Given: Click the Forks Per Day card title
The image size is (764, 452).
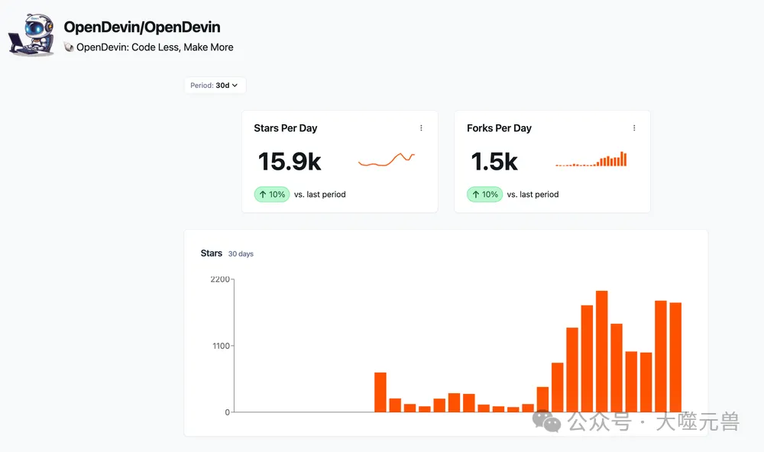Looking at the screenshot, I should point(499,128).
